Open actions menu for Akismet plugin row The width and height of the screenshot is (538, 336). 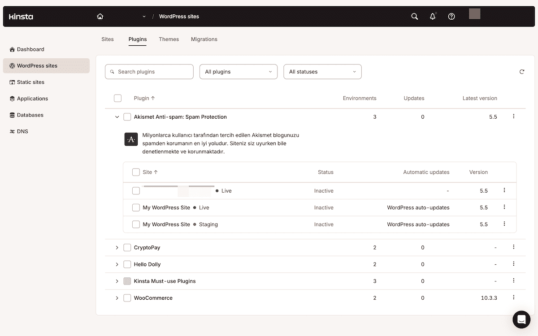(513, 116)
